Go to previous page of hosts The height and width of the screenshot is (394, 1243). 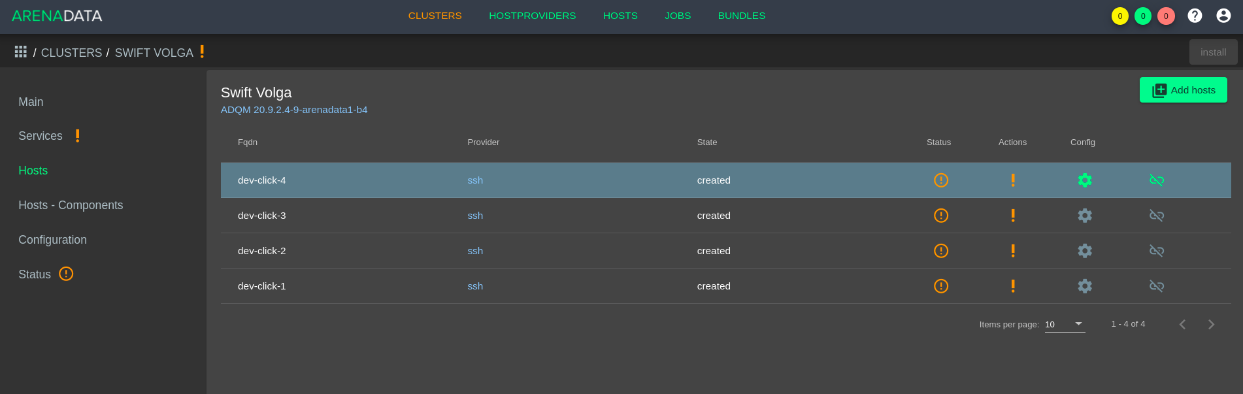tap(1182, 324)
